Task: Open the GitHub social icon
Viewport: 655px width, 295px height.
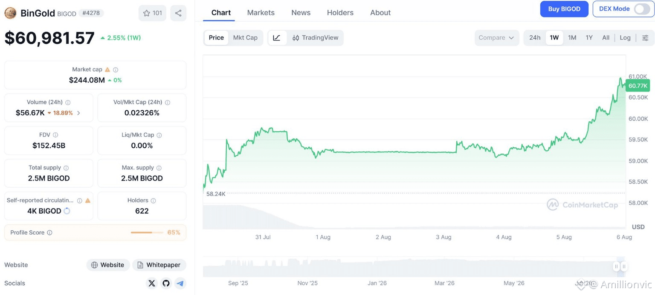Action: click(x=166, y=283)
